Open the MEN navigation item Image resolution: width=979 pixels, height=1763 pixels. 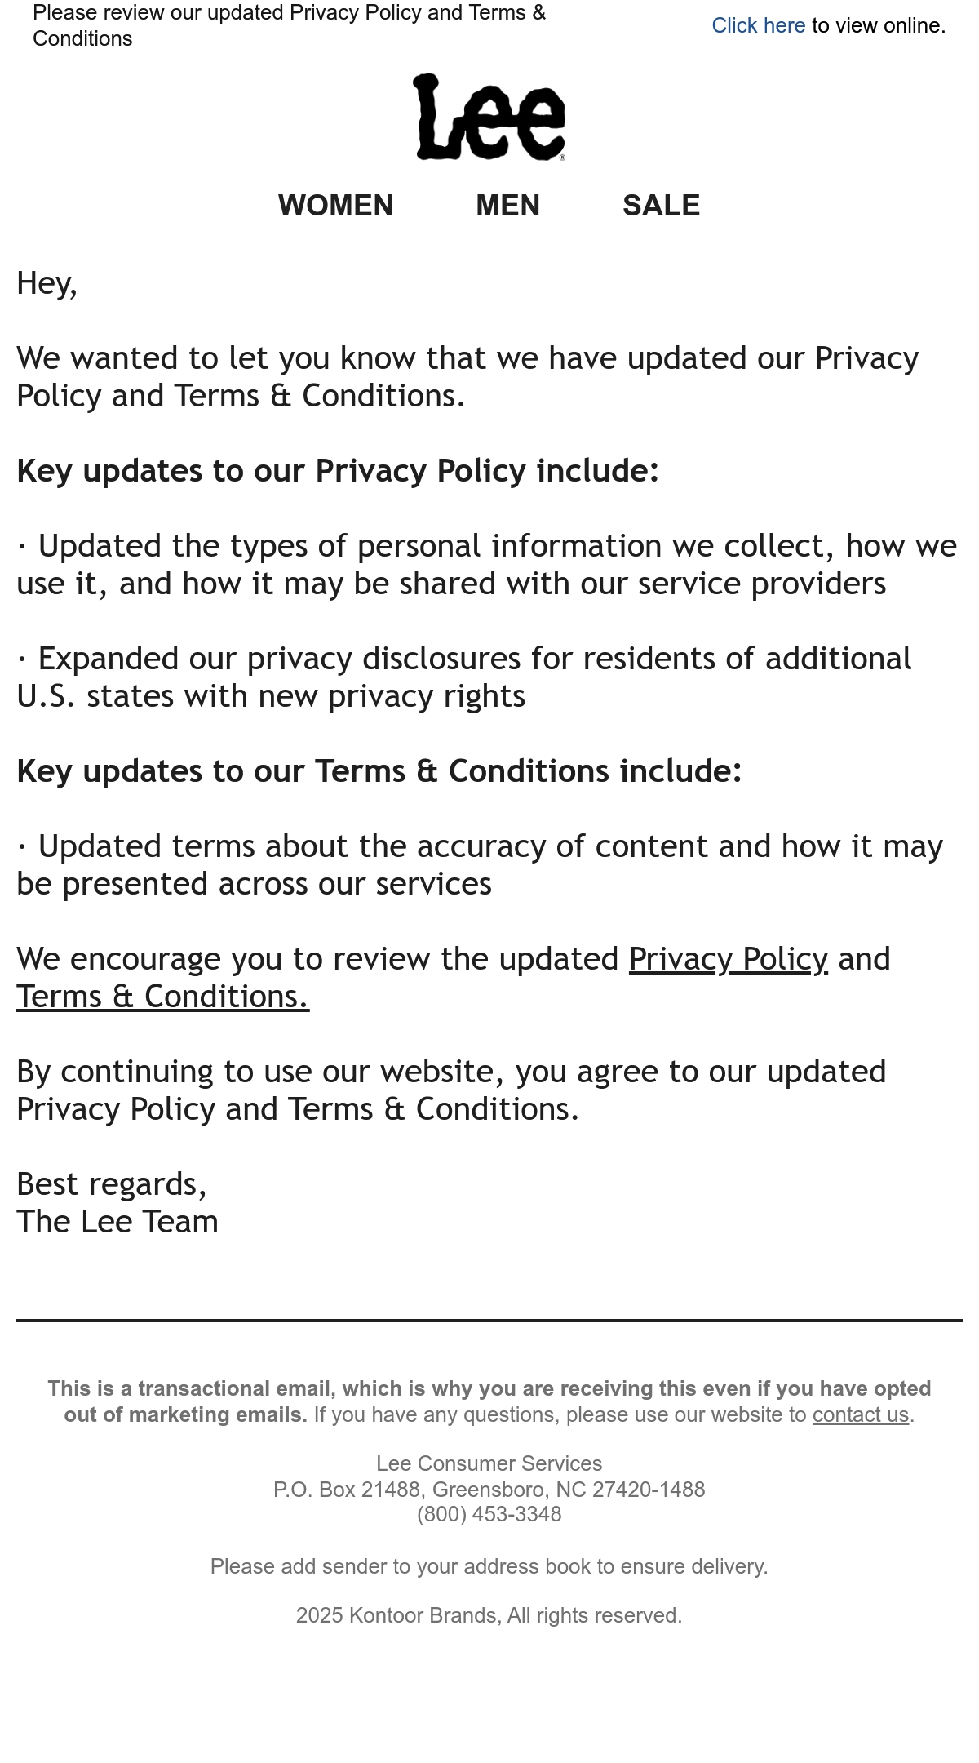[507, 206]
